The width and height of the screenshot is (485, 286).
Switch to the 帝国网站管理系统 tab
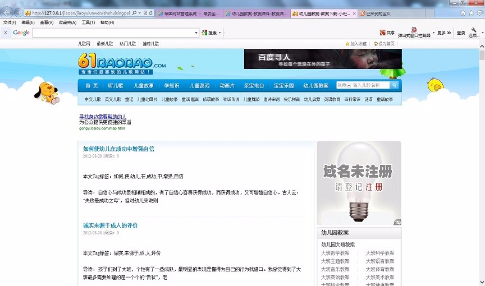pos(189,13)
